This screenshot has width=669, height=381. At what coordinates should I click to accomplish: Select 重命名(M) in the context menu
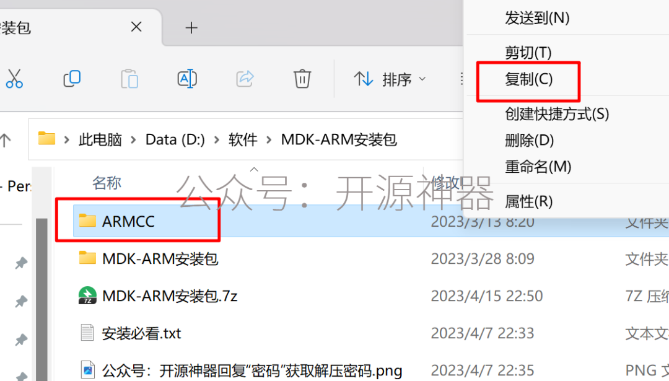coord(538,167)
